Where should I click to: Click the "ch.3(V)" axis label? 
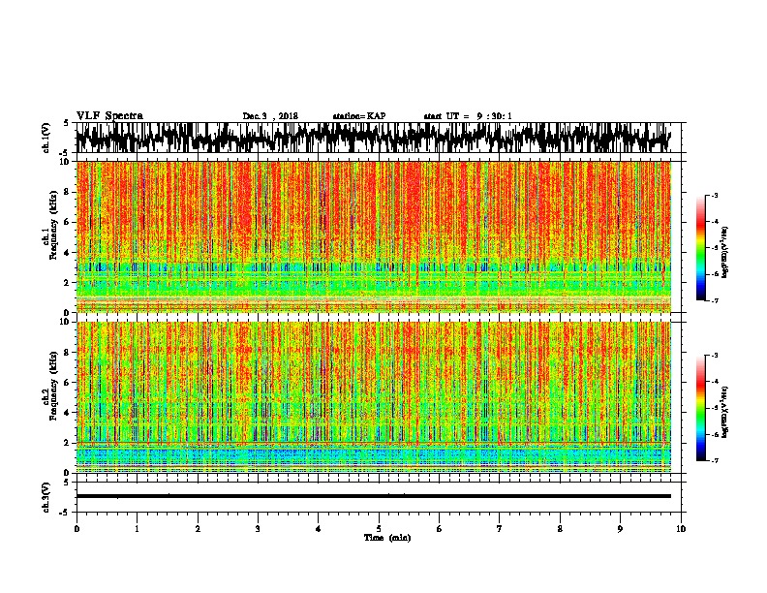pos(46,497)
